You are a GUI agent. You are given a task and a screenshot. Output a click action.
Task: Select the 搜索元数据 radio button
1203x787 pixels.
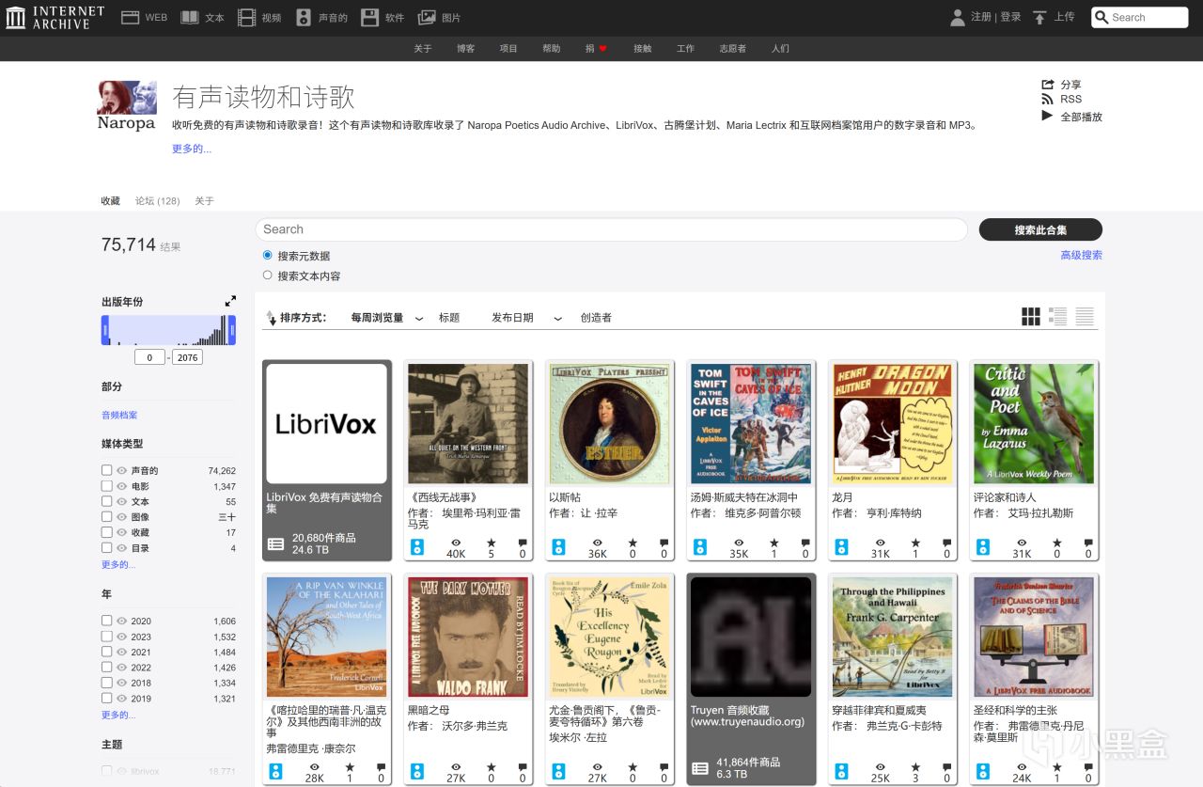click(268, 255)
